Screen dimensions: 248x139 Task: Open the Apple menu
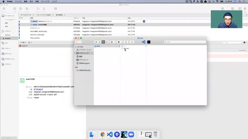point(3,2)
